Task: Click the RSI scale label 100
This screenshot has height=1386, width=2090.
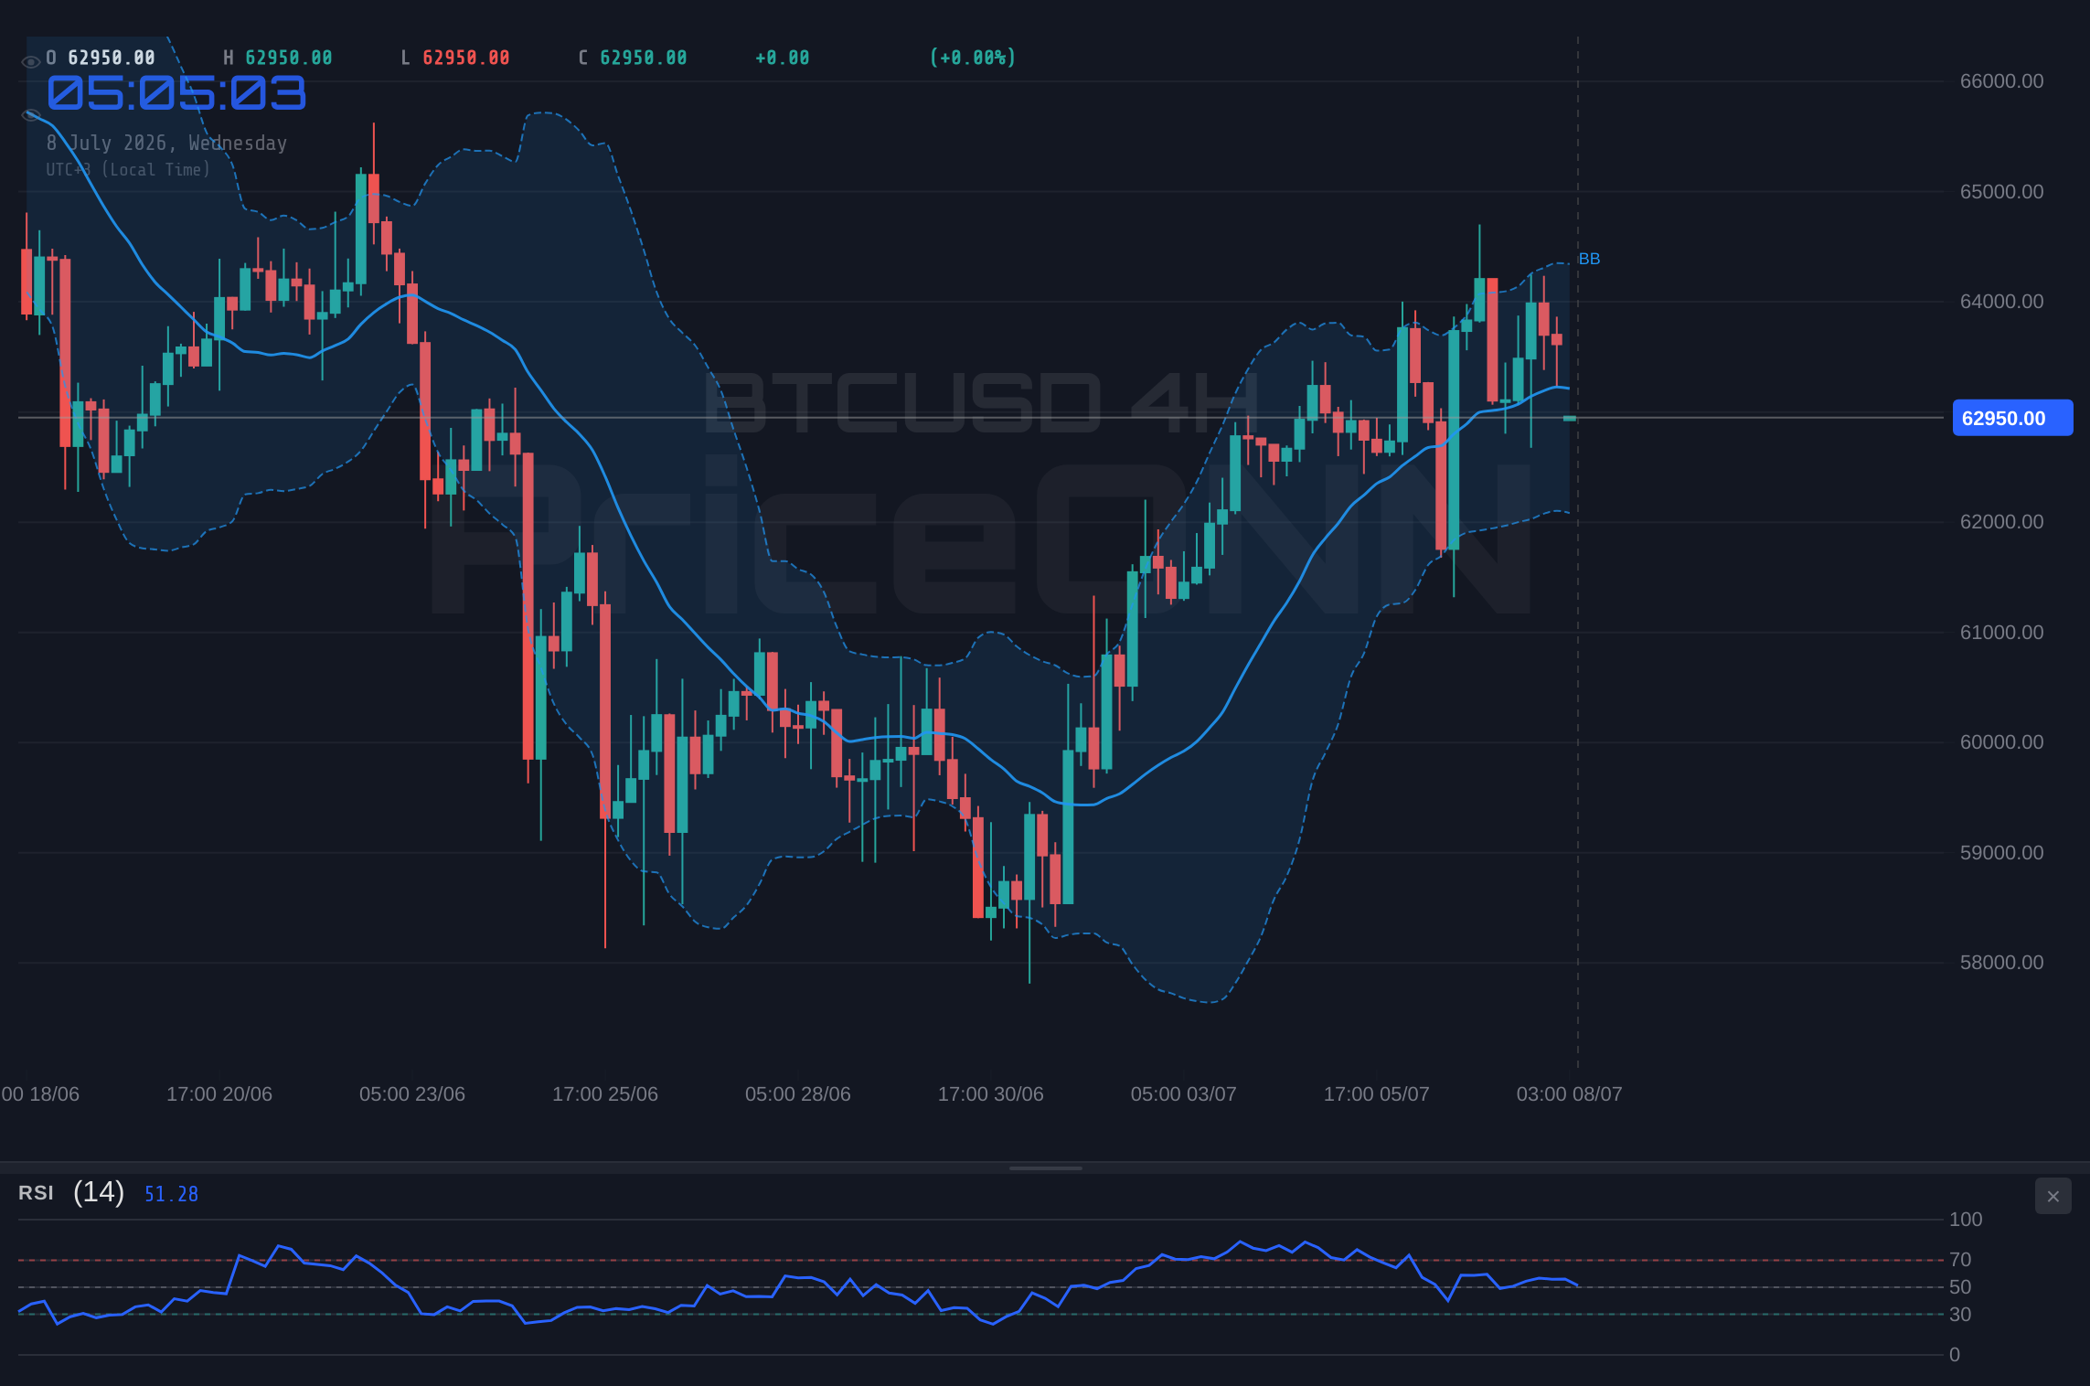Action: (1966, 1220)
